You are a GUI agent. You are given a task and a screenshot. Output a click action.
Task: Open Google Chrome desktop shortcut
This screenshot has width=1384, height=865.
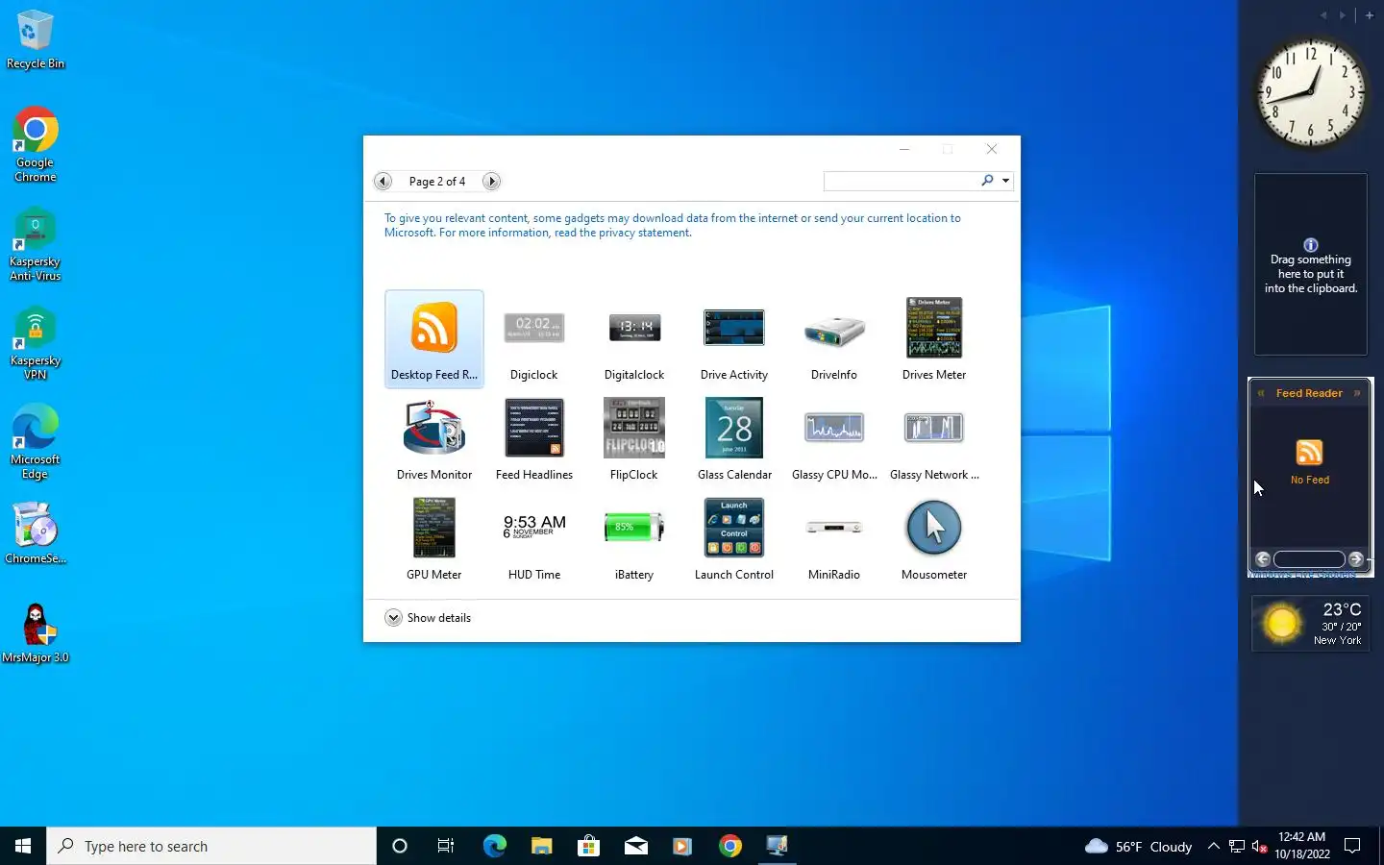36,144
